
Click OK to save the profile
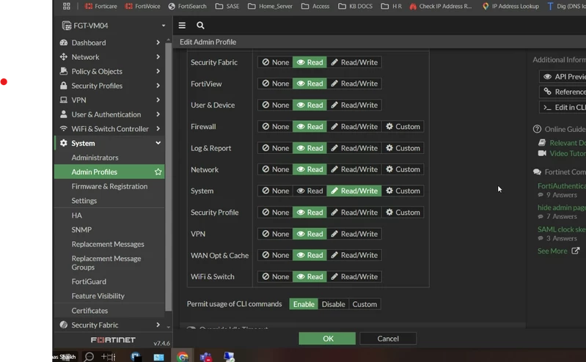tap(327, 339)
